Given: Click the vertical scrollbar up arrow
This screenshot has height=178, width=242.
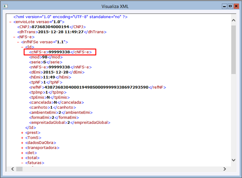Looking at the screenshot, I should click(234, 20).
